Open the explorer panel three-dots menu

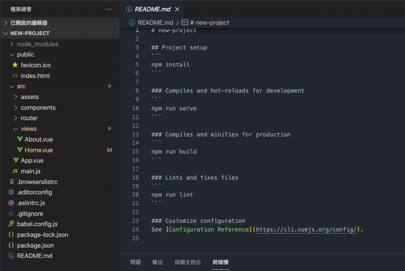(x=109, y=9)
